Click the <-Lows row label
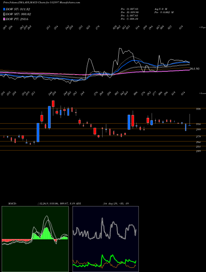Screen dimensions: 206x272 tap(202, 93)
